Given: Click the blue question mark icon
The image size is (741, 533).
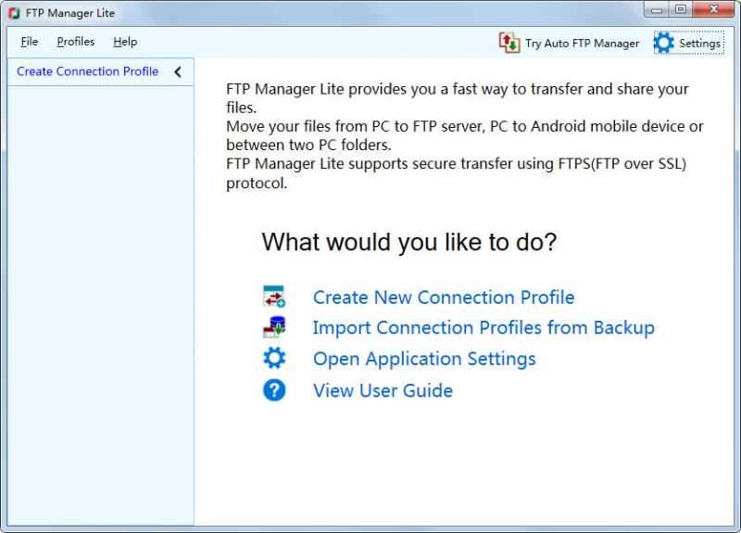Looking at the screenshot, I should (274, 390).
